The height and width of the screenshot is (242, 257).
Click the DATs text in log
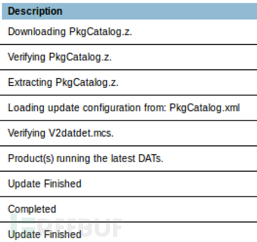150,158
